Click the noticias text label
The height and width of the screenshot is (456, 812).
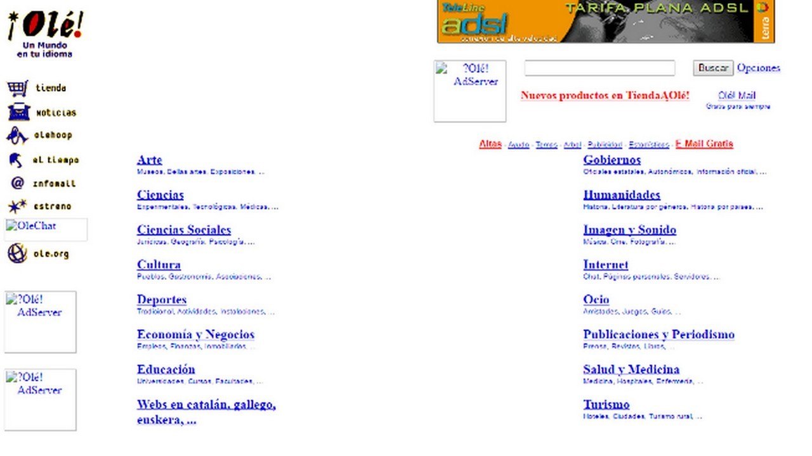point(56,113)
